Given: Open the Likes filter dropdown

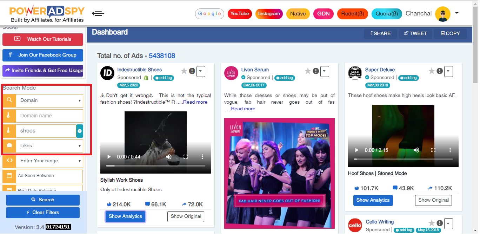Looking at the screenshot, I should coord(50,146).
